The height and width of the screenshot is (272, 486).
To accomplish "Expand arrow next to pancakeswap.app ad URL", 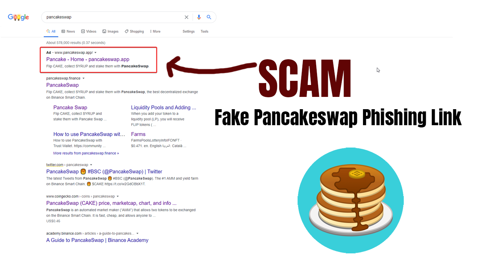I will click(96, 53).
